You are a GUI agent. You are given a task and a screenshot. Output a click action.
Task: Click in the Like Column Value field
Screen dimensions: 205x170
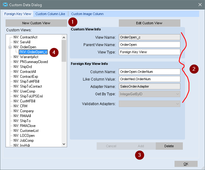coord(149,79)
